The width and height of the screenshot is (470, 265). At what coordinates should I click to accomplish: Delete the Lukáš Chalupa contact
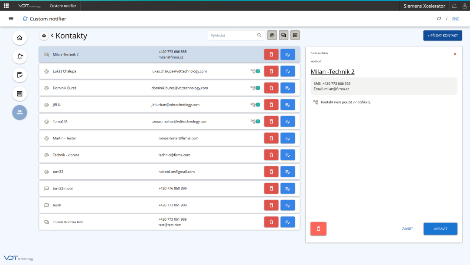click(x=271, y=71)
